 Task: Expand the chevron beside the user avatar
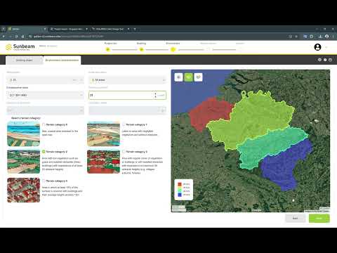pos(326,47)
